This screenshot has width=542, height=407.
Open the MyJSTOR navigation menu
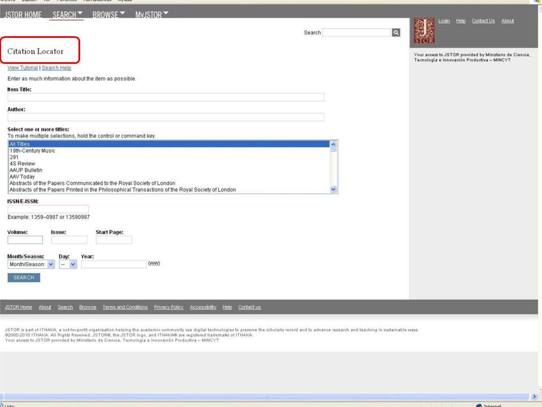tap(152, 15)
